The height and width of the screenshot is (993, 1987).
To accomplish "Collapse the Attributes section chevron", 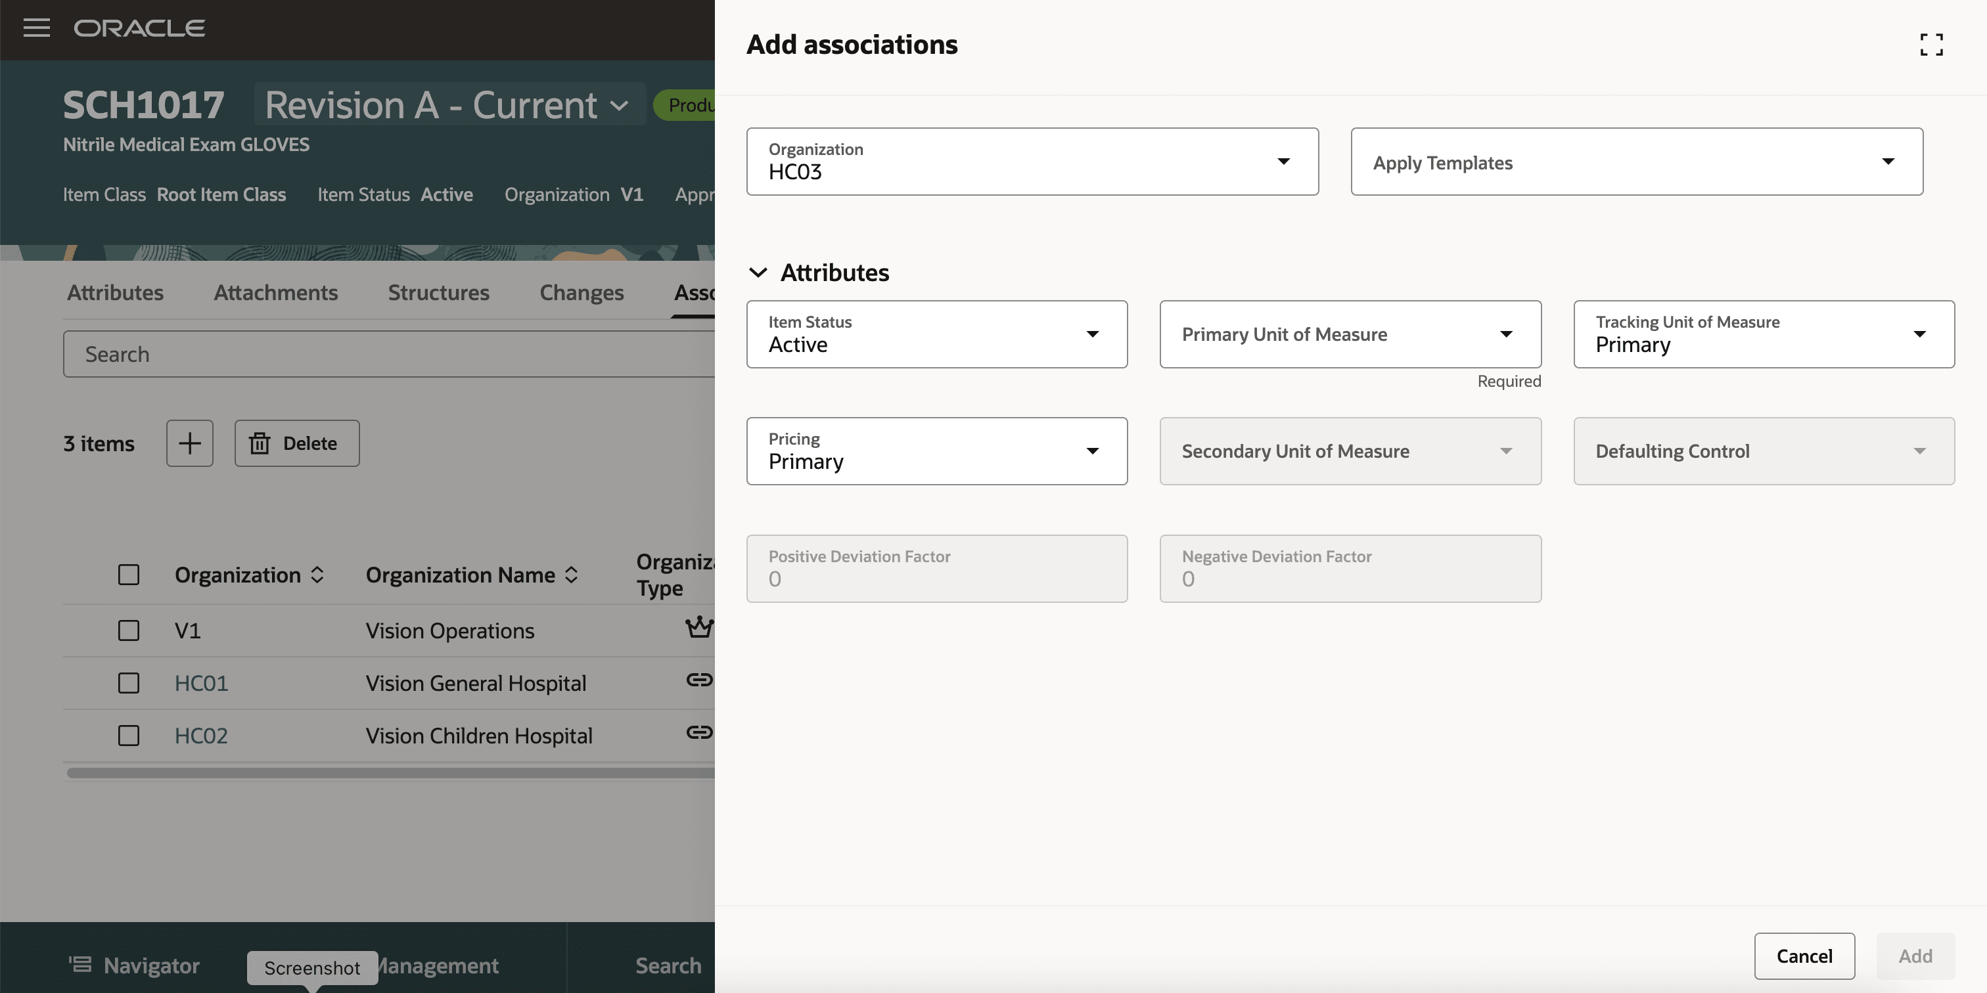I will coord(758,273).
